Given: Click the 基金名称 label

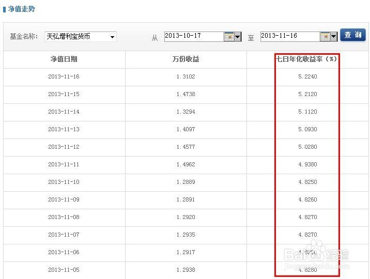Looking at the screenshot, I should click(24, 36).
